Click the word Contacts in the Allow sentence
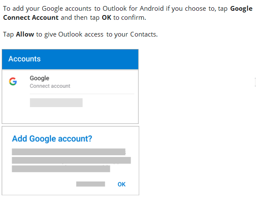Viewport: 256px width, 206px height. [143, 34]
